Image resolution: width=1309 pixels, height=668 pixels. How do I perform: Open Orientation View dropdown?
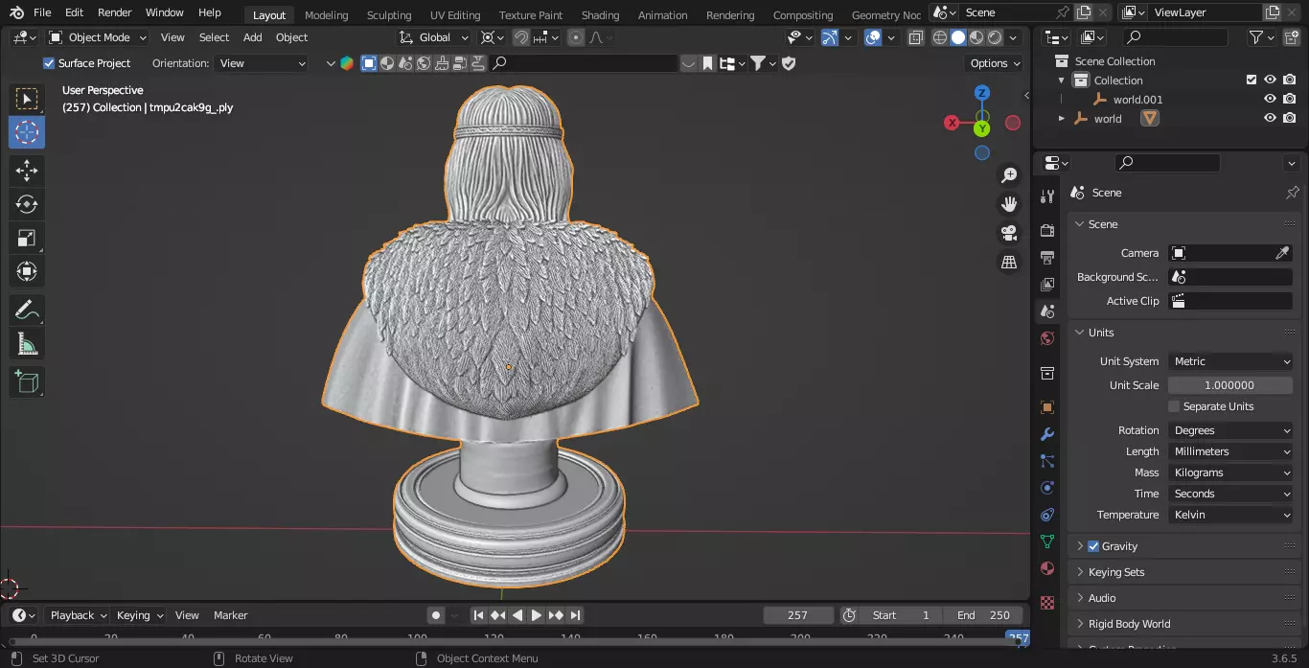pos(262,63)
